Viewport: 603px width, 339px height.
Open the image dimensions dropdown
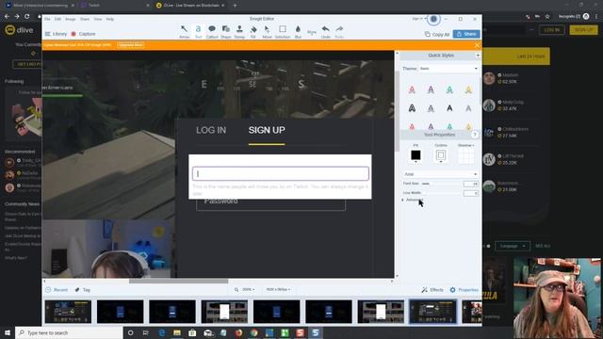pos(278,289)
